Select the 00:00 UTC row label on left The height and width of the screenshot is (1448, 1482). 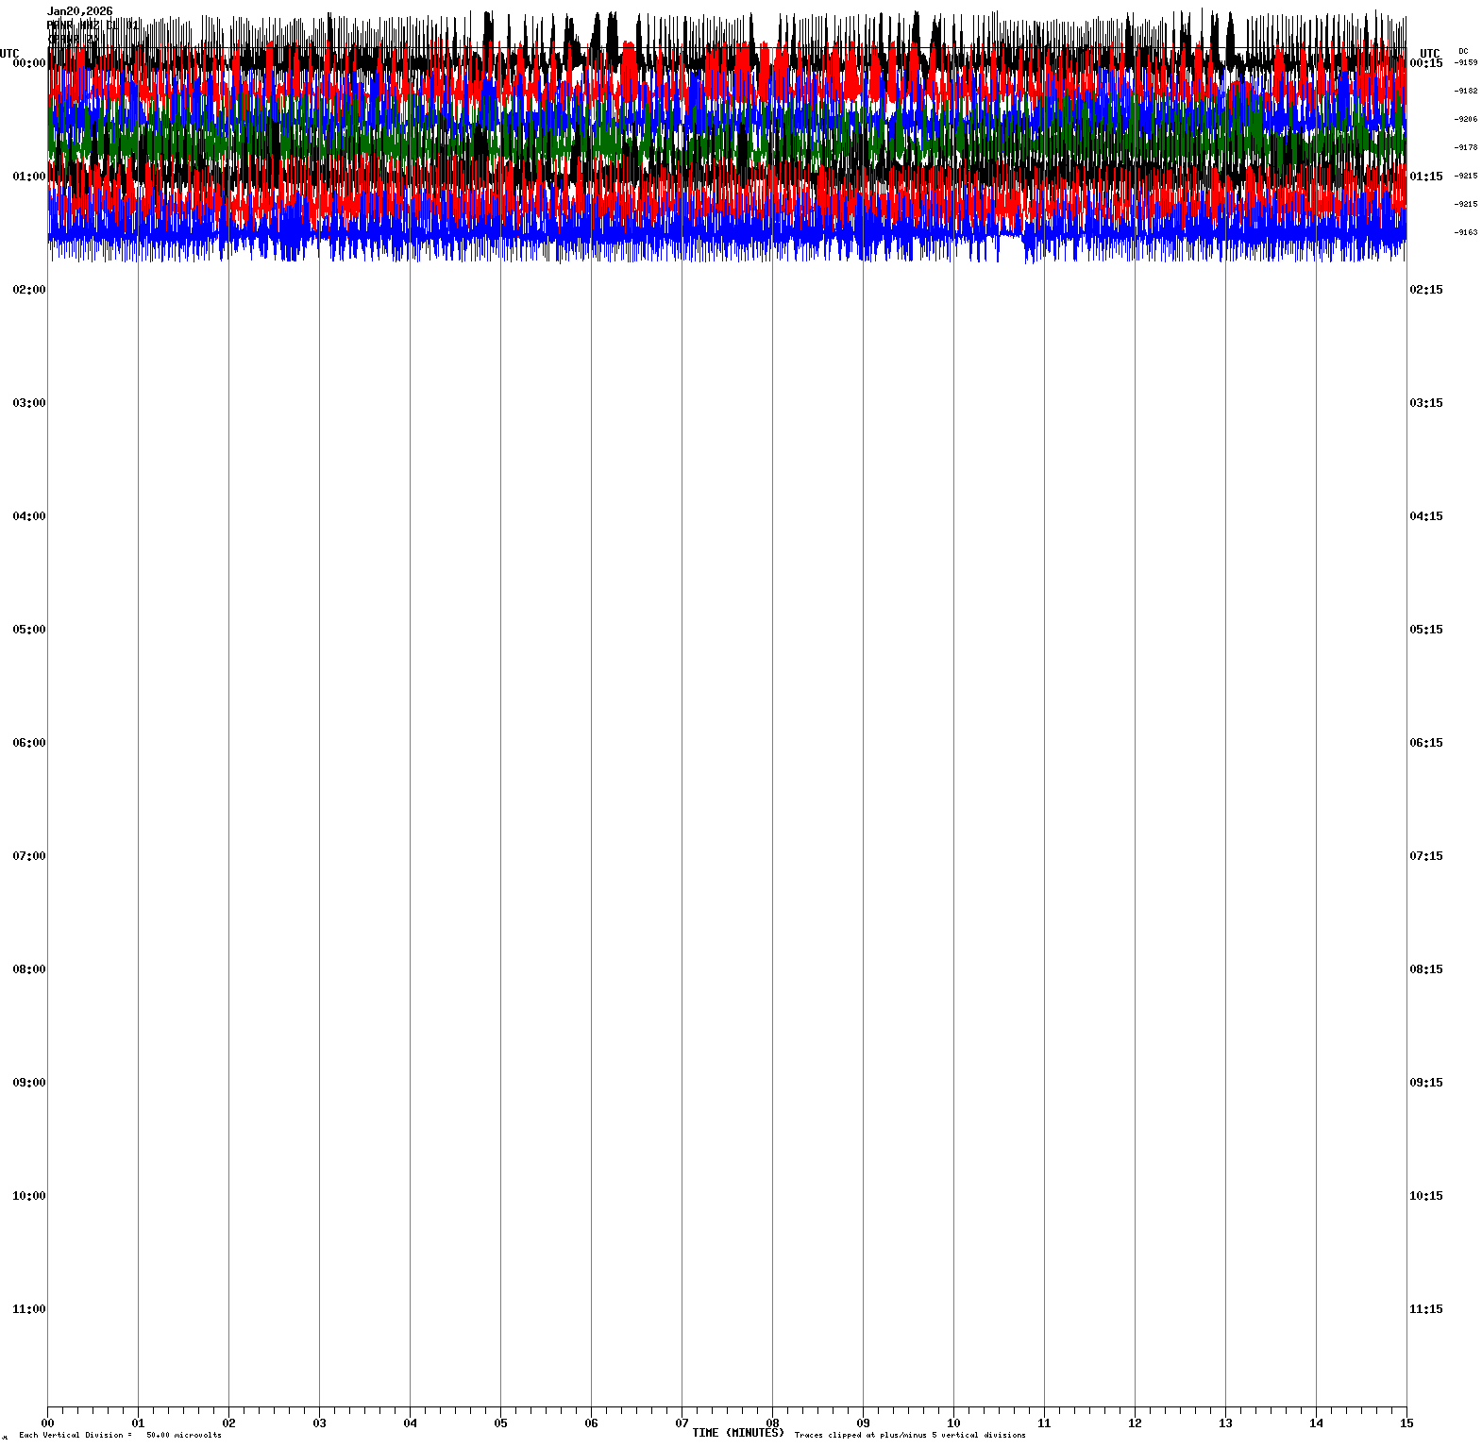[x=29, y=63]
